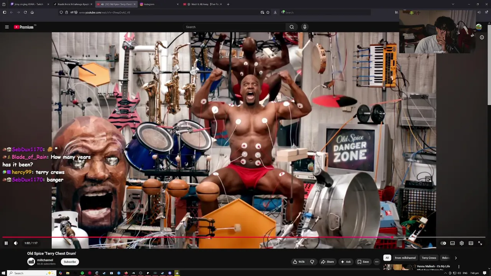List all tabs dropdown
This screenshot has height=276, width=491.
pos(453,4)
